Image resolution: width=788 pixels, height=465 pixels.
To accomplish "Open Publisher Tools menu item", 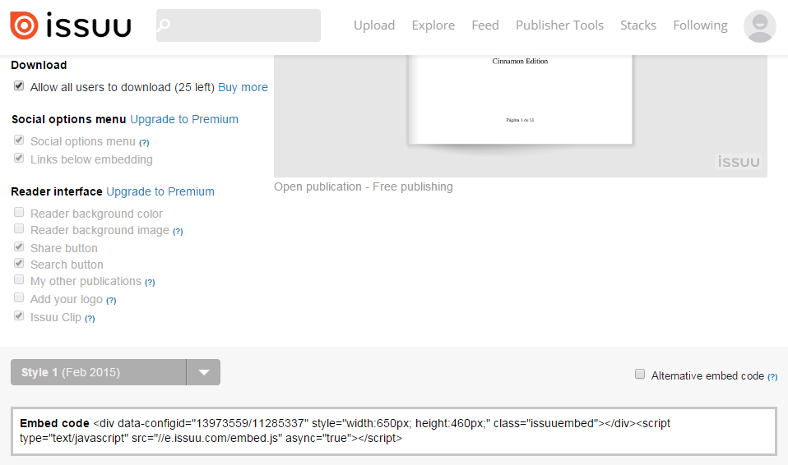I will point(559,25).
